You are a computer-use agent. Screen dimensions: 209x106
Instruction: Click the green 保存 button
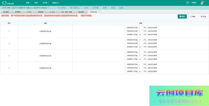click(x=182, y=16)
